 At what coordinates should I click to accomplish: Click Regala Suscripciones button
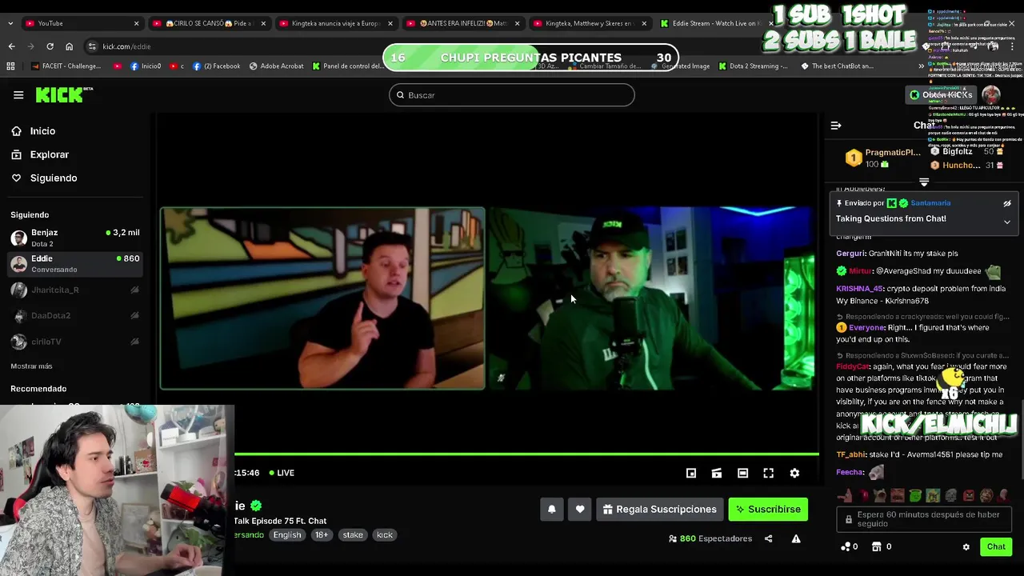pyautogui.click(x=660, y=509)
